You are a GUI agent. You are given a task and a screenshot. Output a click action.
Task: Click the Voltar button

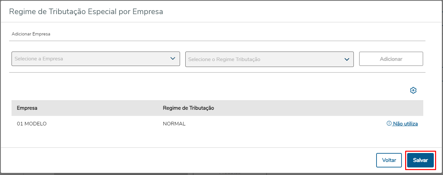click(x=389, y=160)
